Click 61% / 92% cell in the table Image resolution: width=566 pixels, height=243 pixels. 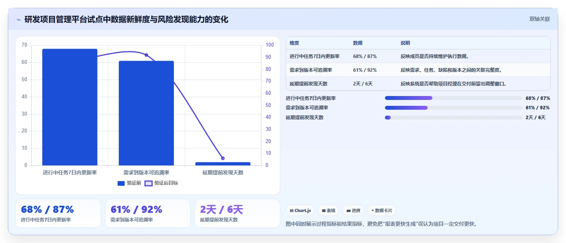(x=365, y=70)
